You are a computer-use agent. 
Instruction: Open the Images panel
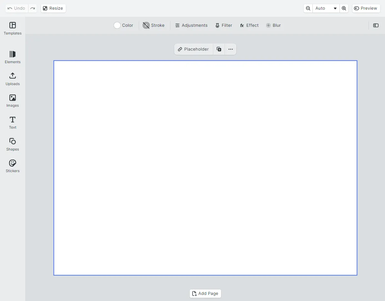click(13, 101)
